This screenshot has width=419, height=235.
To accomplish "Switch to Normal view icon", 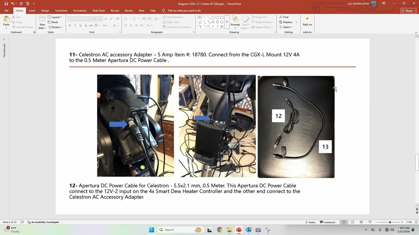I will coord(344,222).
